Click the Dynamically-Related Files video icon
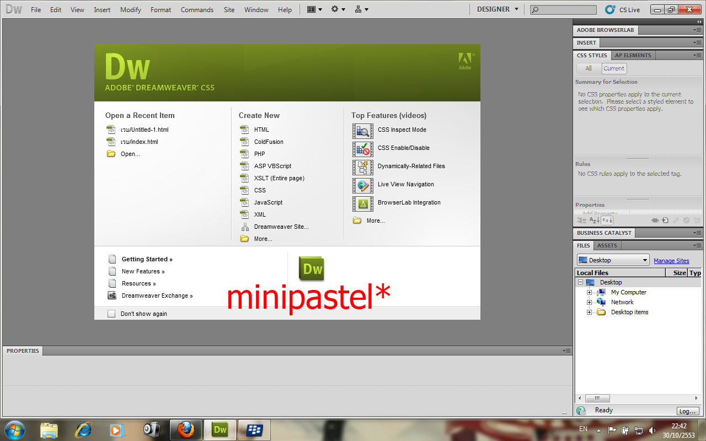Image resolution: width=706 pixels, height=441 pixels. point(362,168)
